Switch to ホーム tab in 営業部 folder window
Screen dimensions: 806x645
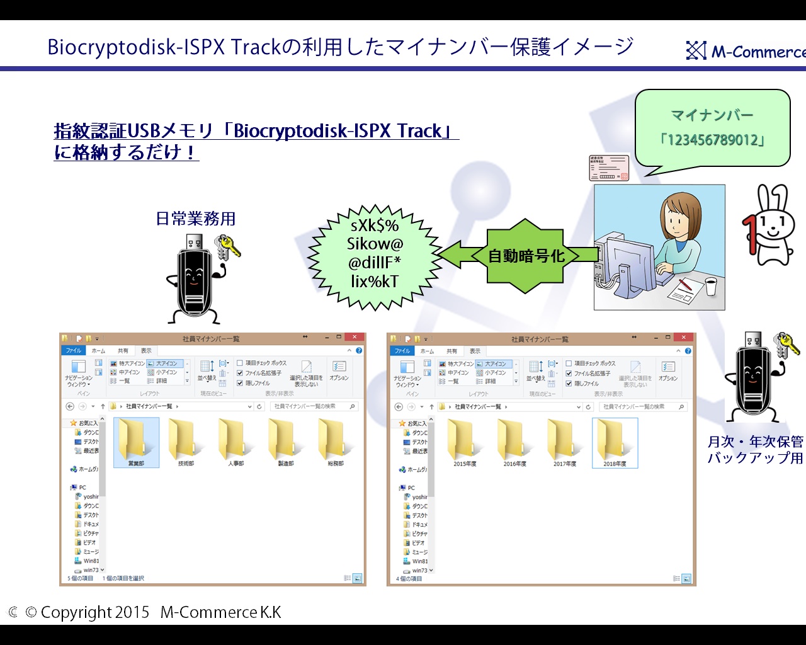click(x=98, y=350)
